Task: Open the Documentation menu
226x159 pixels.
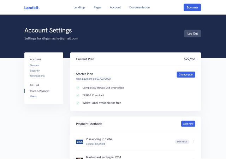Action: tap(139, 7)
